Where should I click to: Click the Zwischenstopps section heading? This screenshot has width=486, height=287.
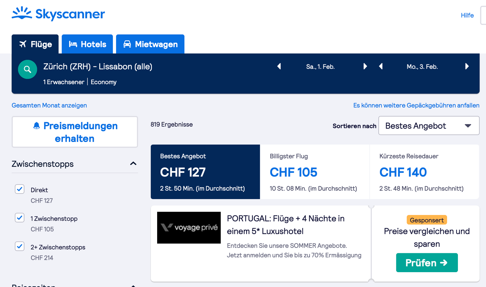[43, 164]
